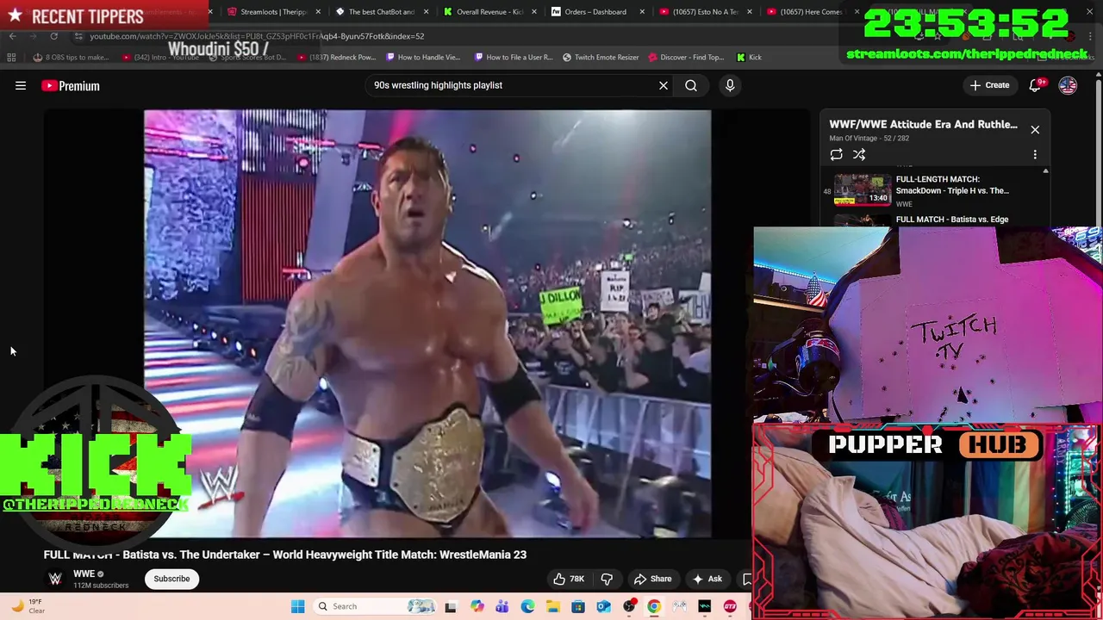
Task: Open playlist more-options menu
Action: pyautogui.click(x=1035, y=155)
